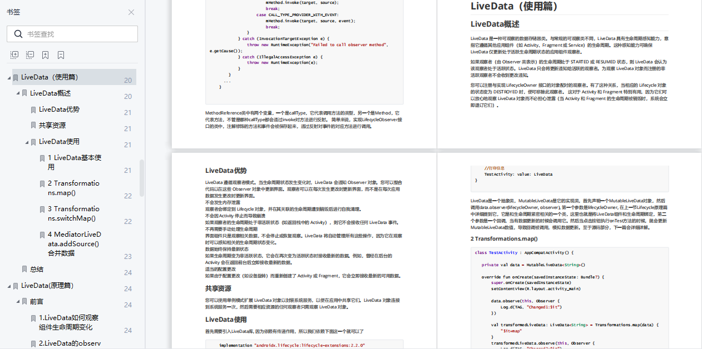Click the androidx.lifecycle implementation code line
Screen dimensions: 702x349
pyautogui.click(x=291, y=345)
